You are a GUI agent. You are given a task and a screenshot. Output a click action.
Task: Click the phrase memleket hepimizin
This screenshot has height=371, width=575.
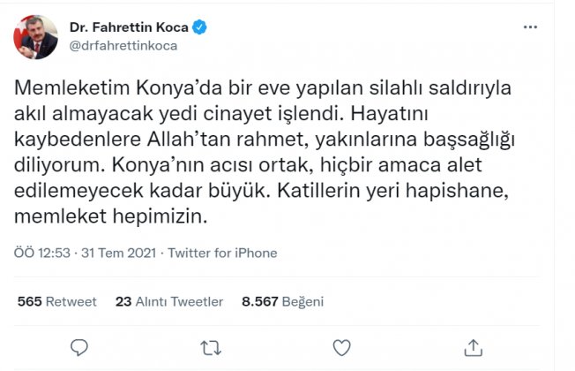[111, 216]
